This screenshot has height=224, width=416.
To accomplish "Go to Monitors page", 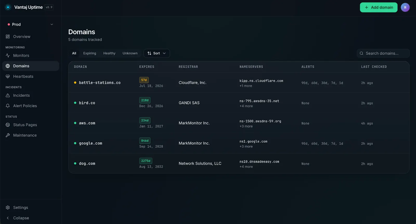I will click(31, 56).
